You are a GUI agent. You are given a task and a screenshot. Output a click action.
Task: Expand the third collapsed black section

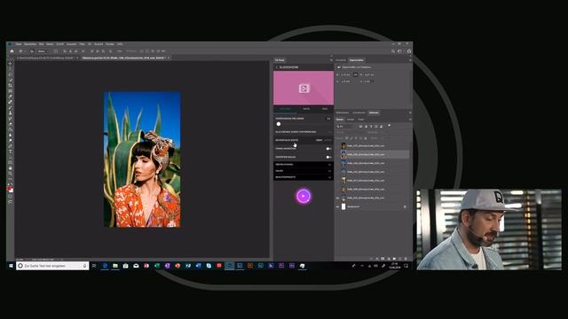[x=304, y=177]
